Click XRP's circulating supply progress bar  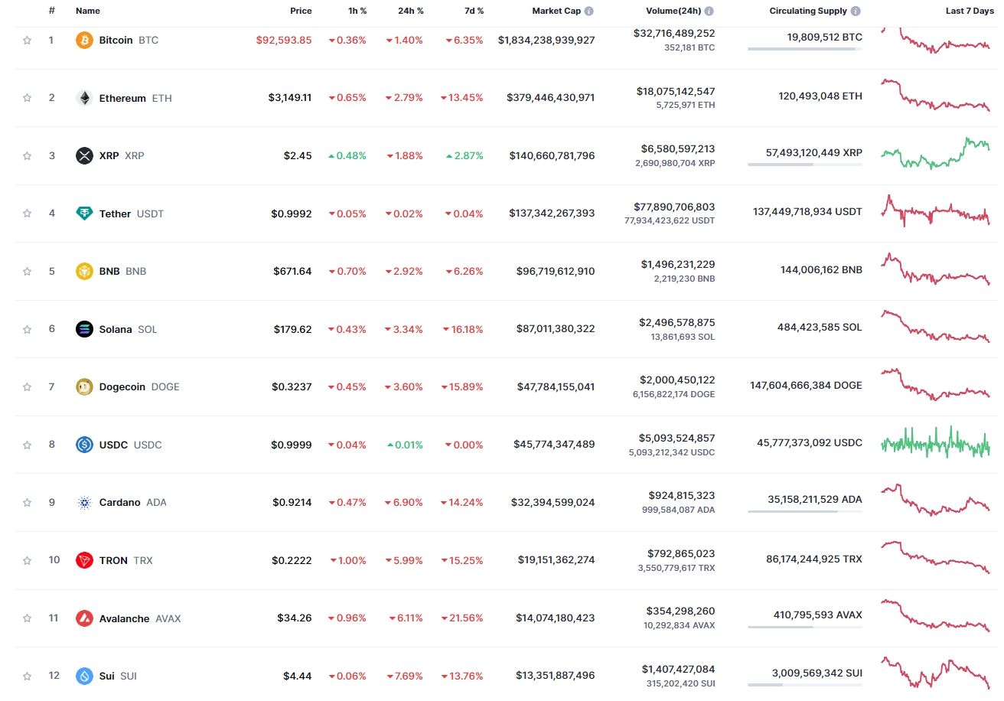(x=805, y=165)
